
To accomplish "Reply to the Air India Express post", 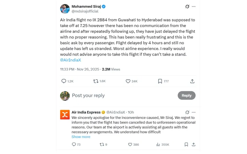I will click(74, 145).
